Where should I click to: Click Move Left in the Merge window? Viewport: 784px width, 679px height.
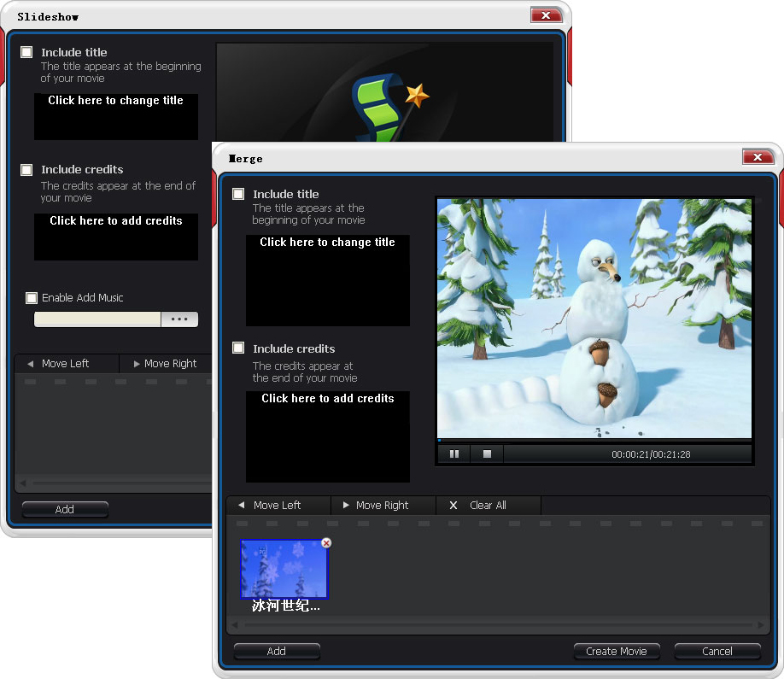pyautogui.click(x=278, y=505)
